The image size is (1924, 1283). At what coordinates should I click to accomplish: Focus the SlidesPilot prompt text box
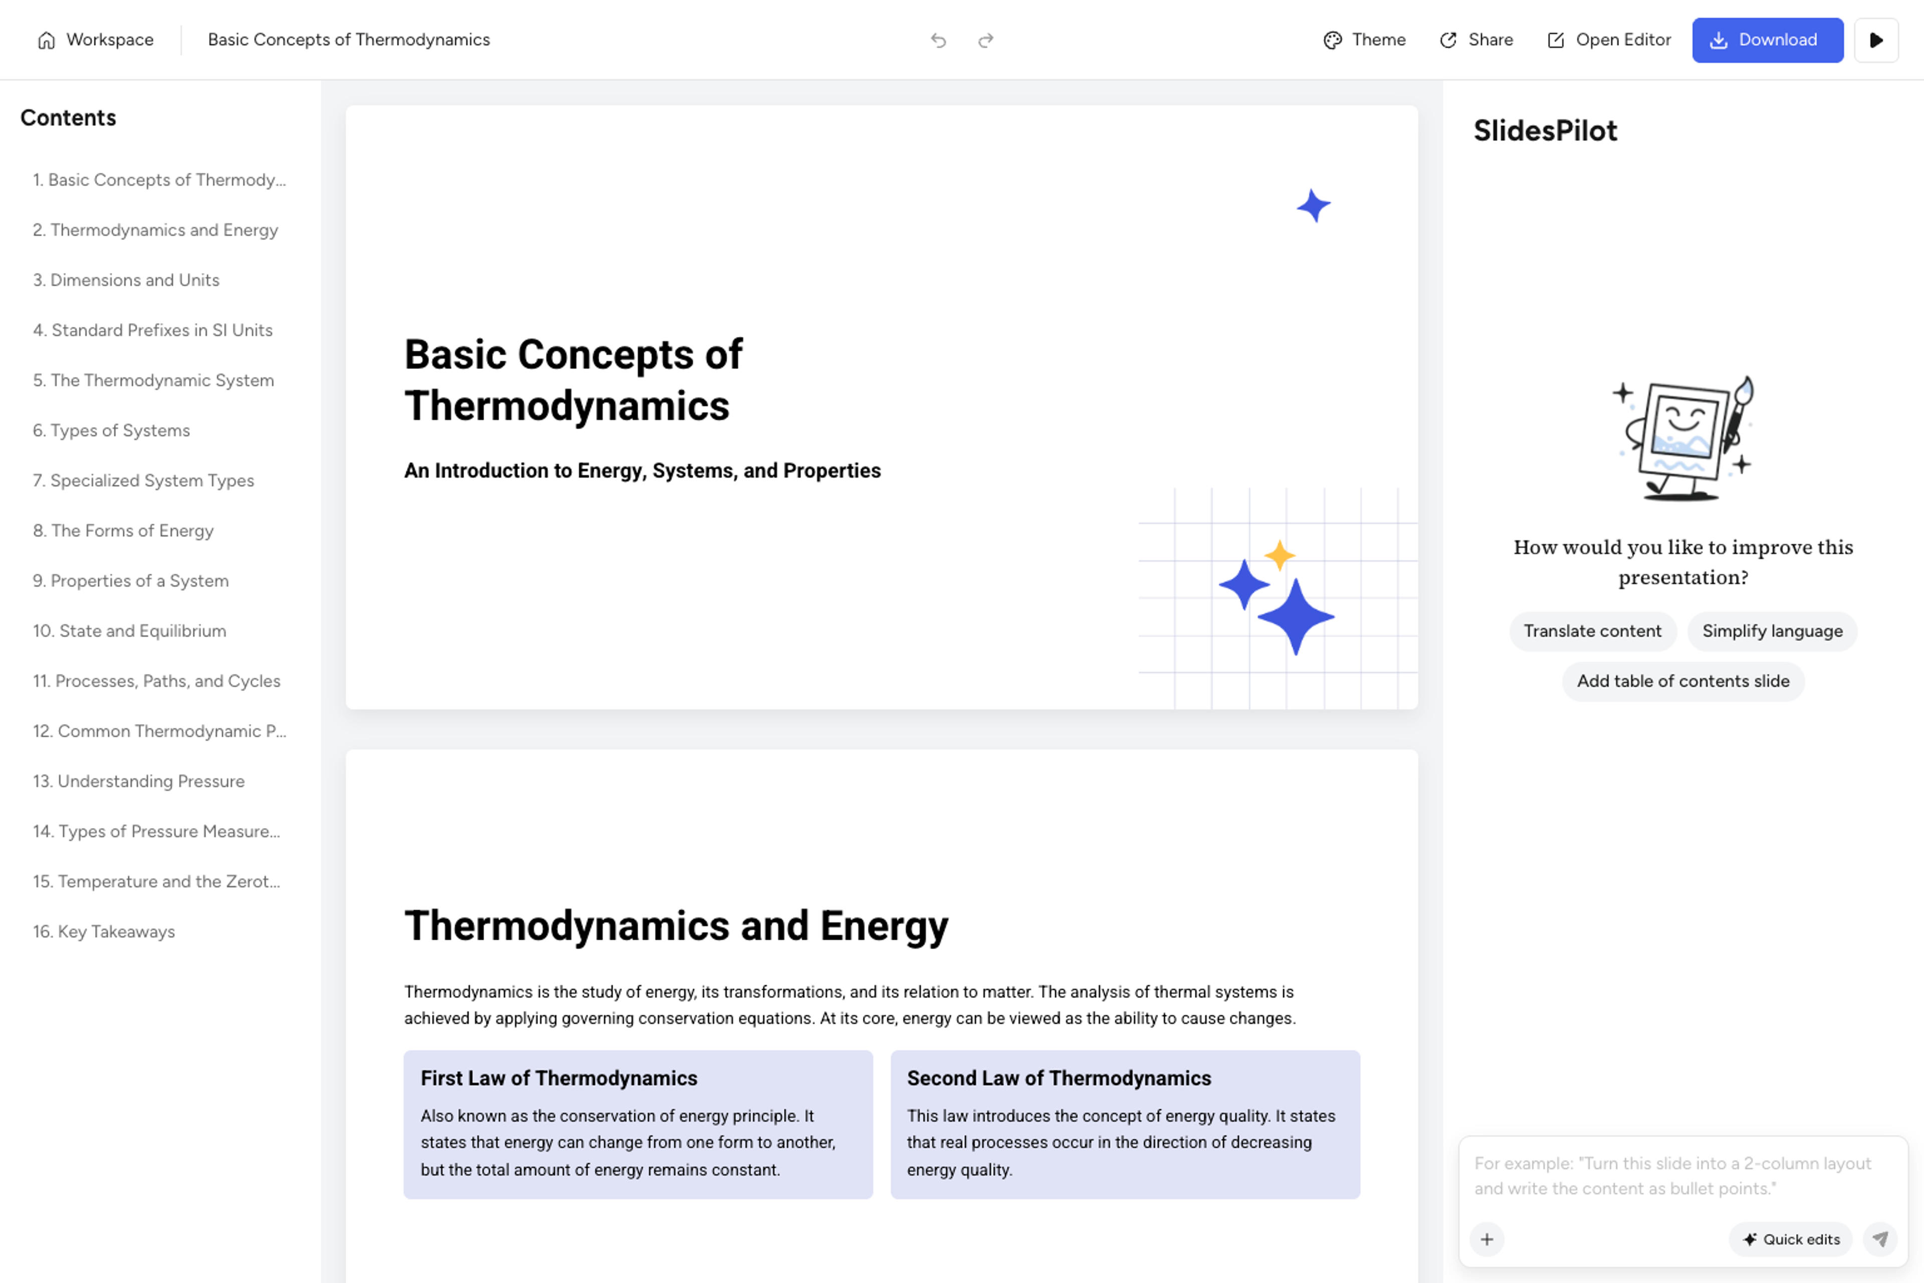(x=1682, y=1176)
